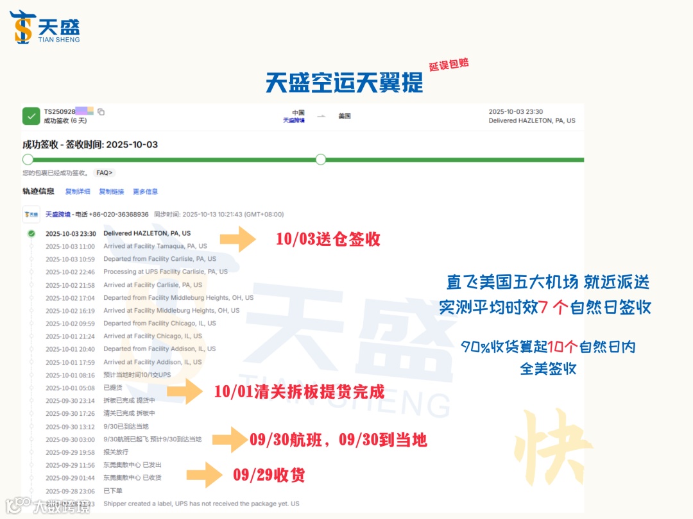Screen dimensions: 693x519
Task: Click the carrier logo beside 天盛跨境 phone
Action: pos(31,215)
